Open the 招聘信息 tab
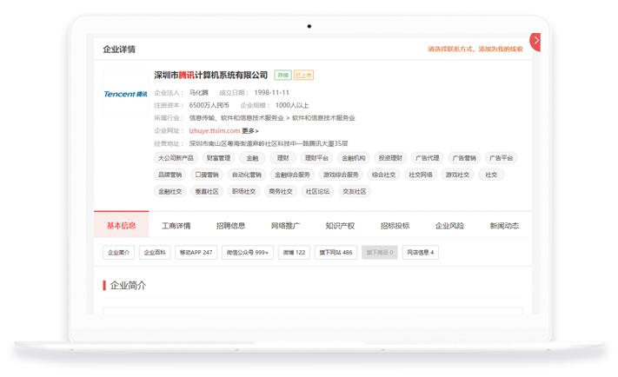Viewport: 618px width, 377px height. click(x=230, y=226)
